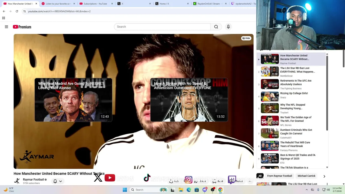Open 'Best & Worst QB Trades' thumbnail
The height and width of the screenshot is (194, 345).
270,158
